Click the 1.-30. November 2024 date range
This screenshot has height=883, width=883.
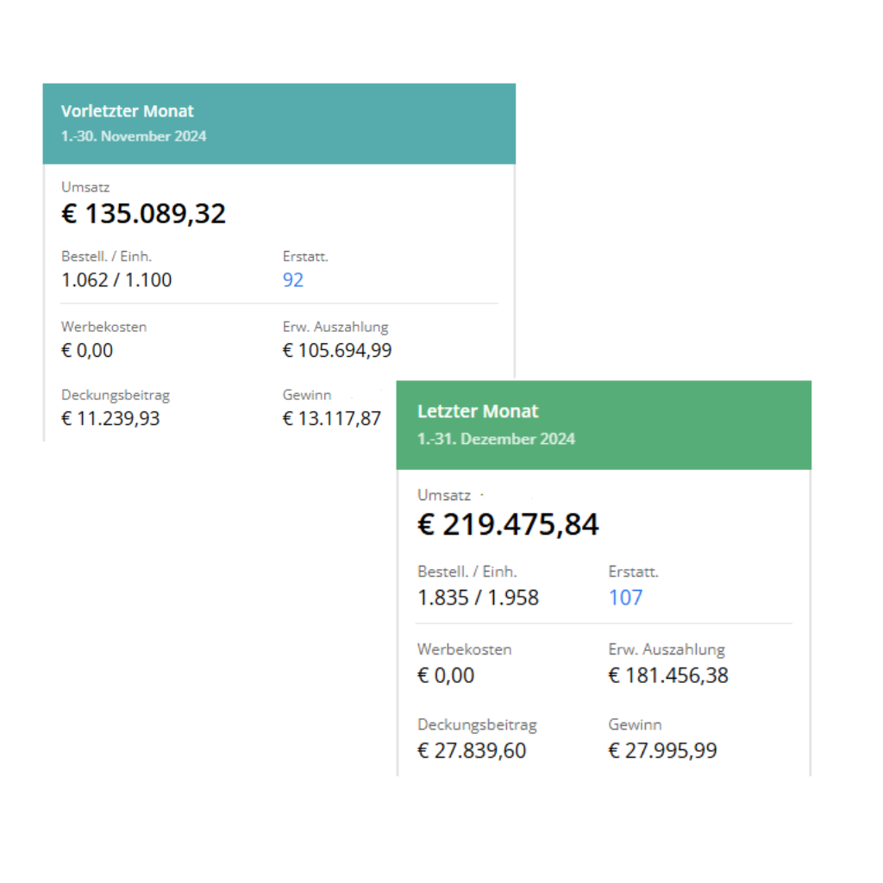(x=134, y=136)
